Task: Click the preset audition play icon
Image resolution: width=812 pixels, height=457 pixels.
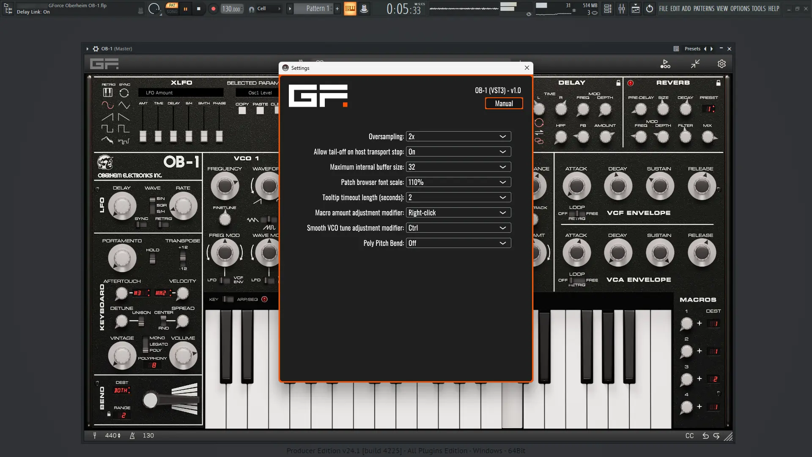Action: (665, 63)
